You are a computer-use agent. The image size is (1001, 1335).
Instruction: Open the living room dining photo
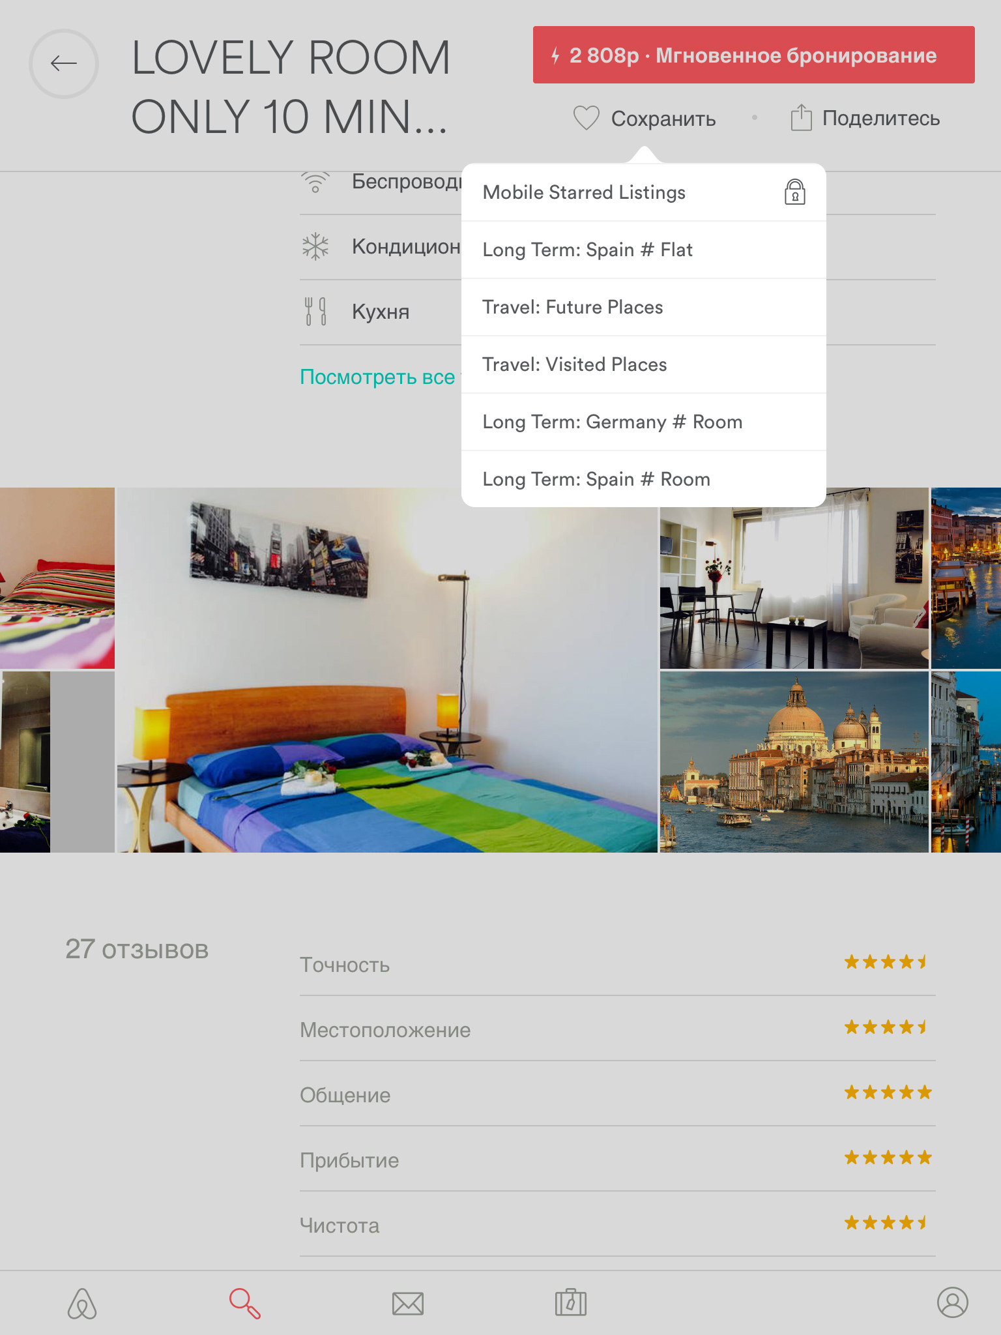[x=794, y=578]
